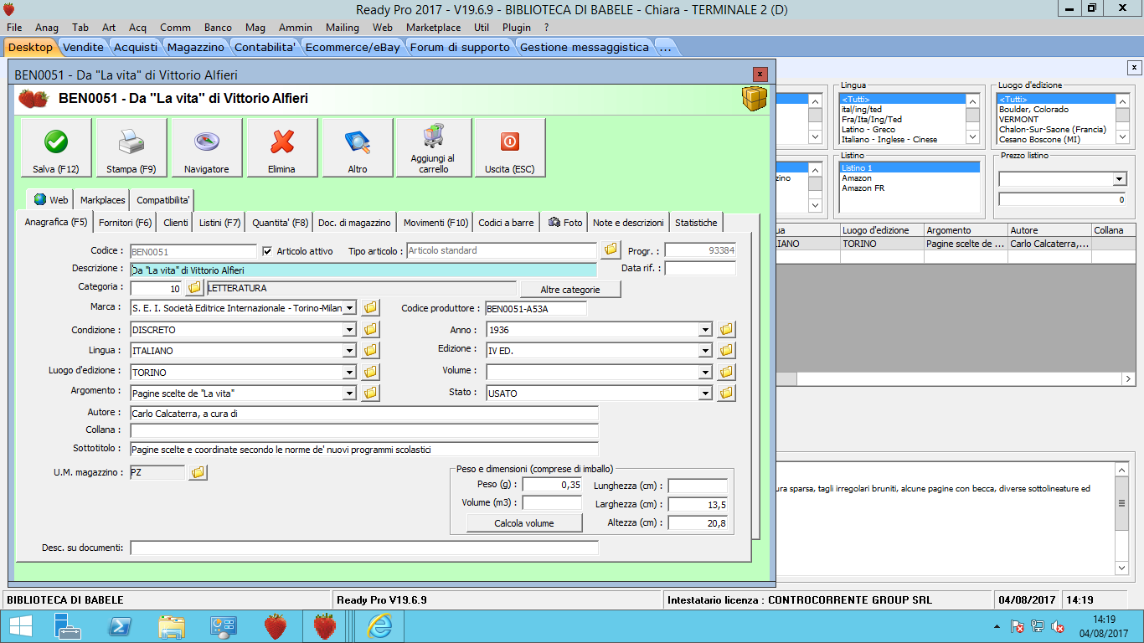Open folder lookup next to Argomento
Image resolution: width=1144 pixels, height=643 pixels.
(370, 393)
